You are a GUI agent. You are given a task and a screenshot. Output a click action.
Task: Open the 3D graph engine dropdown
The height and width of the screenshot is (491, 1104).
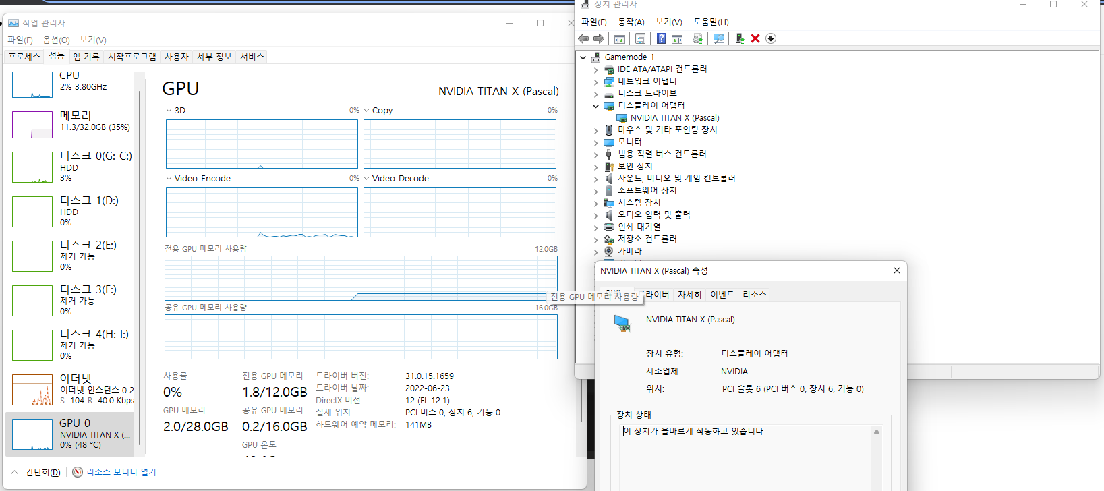tap(169, 111)
